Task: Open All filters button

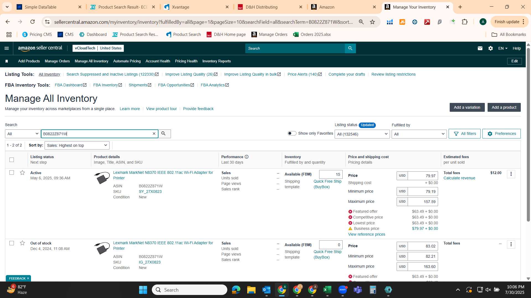Action: tap(465, 134)
